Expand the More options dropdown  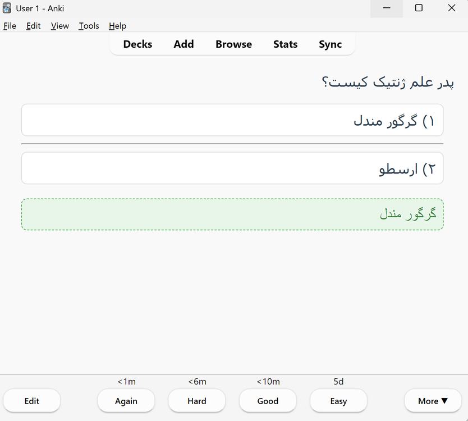[433, 401]
